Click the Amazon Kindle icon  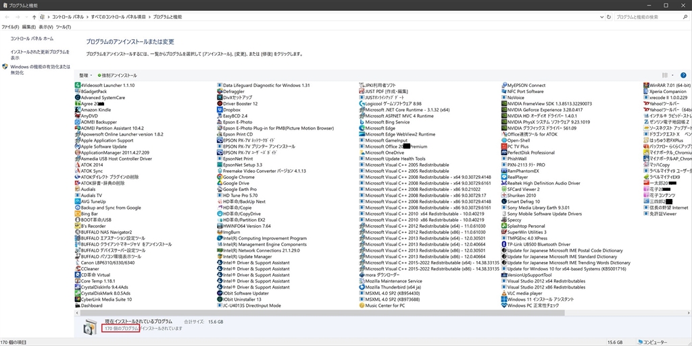(x=78, y=110)
